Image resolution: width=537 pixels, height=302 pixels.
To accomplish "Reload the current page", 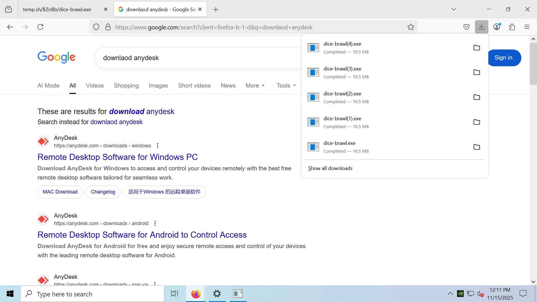I will [40, 27].
